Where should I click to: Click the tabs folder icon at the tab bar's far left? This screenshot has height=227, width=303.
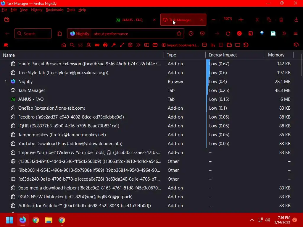7,19
